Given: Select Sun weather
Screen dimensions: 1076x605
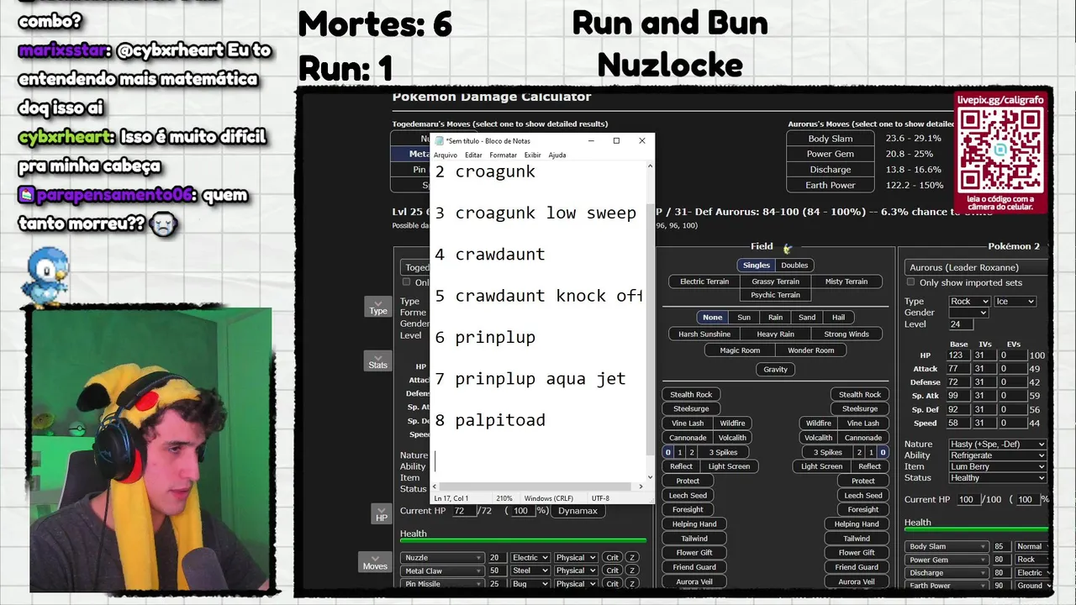Looking at the screenshot, I should point(744,318).
